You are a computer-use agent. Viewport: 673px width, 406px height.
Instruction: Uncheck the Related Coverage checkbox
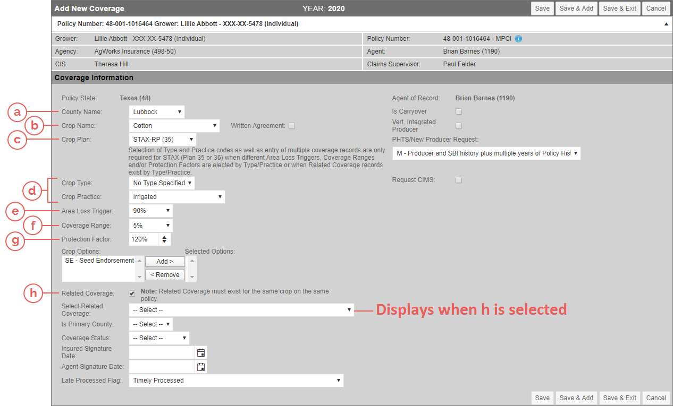click(x=132, y=293)
